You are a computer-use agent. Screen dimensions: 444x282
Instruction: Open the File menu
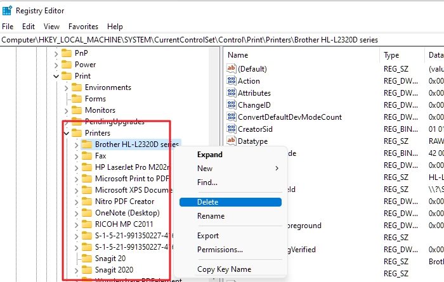8,27
